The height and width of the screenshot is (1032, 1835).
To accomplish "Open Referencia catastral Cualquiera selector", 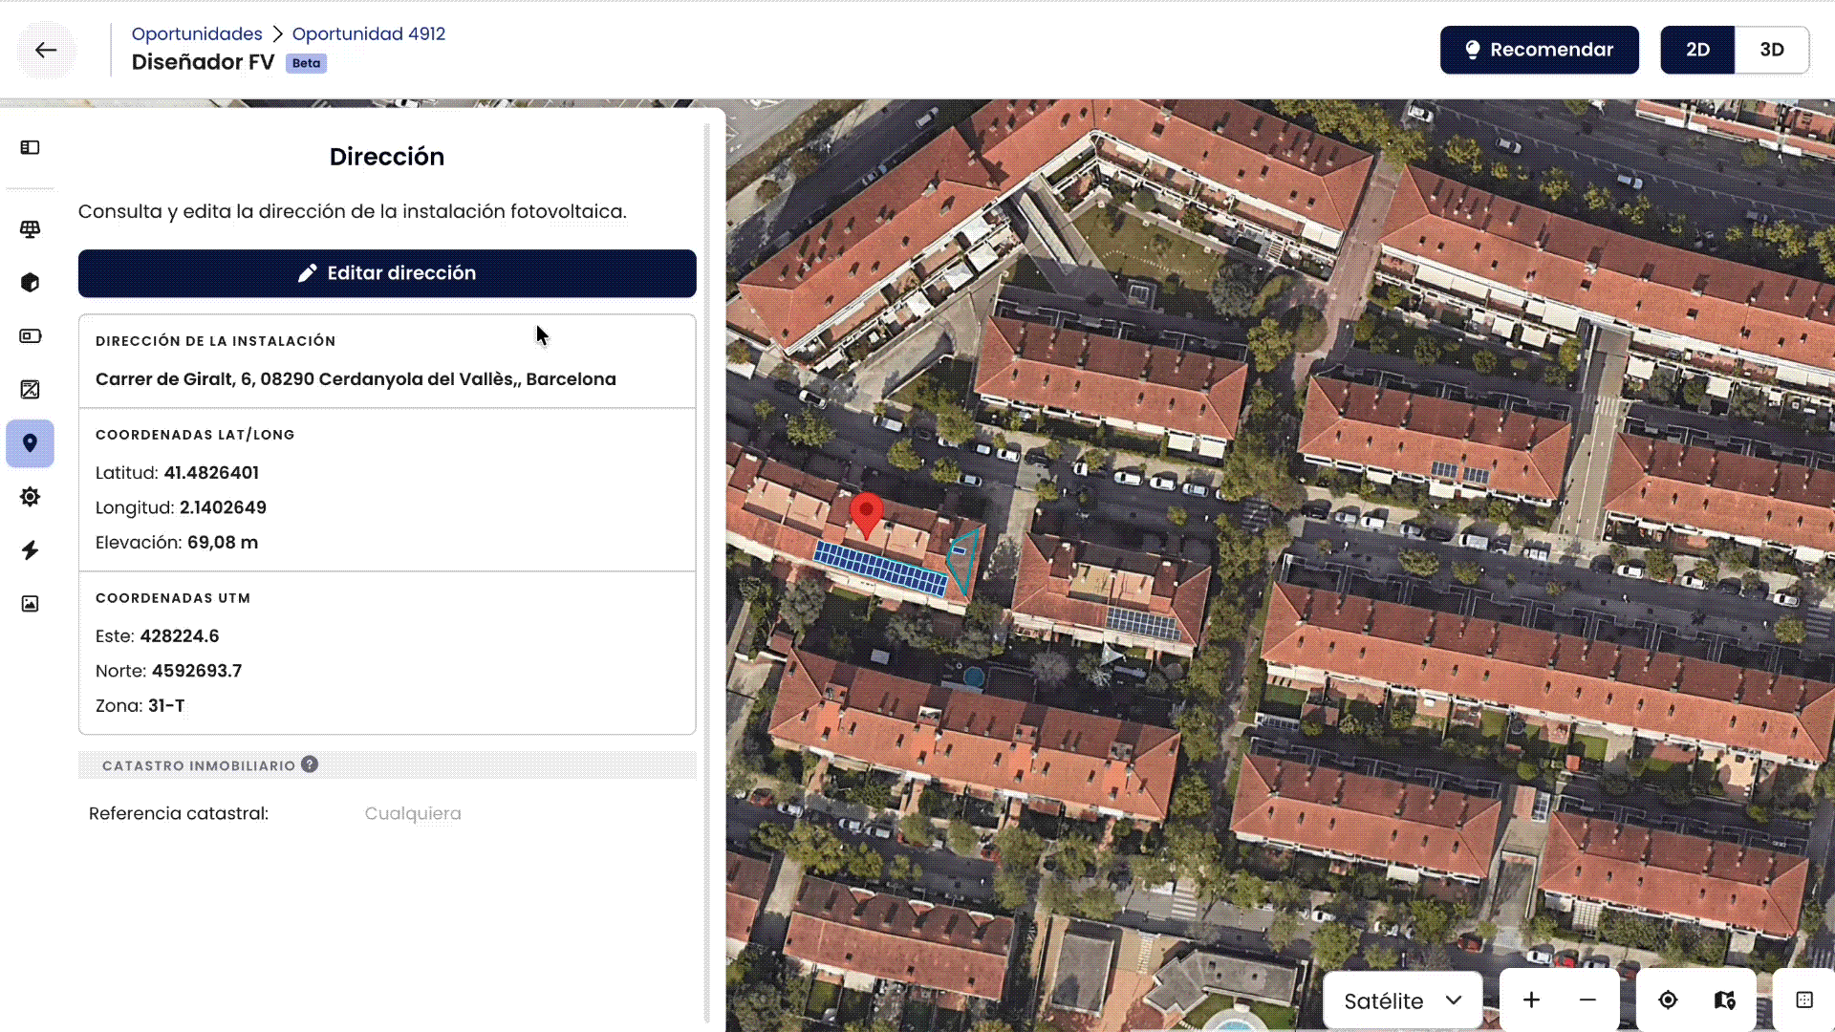I will coord(413,813).
